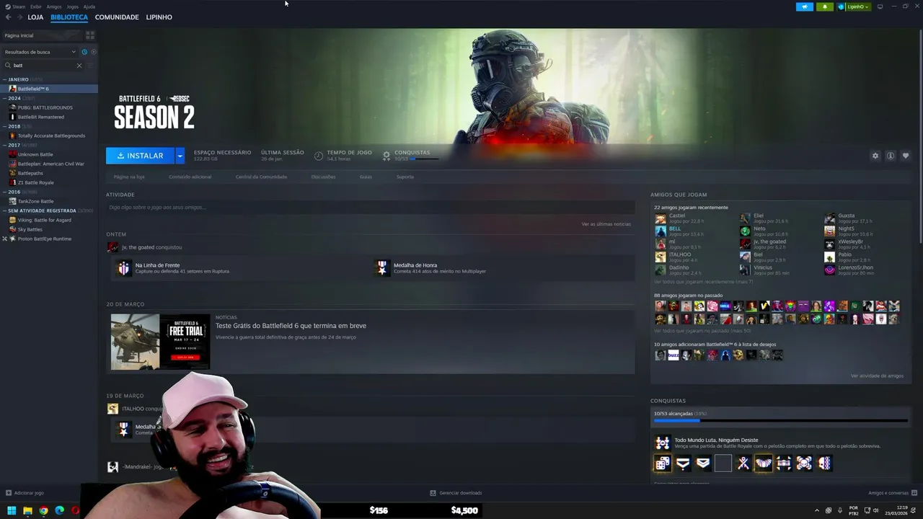Go back with the left arrow
923x519 pixels.
pyautogui.click(x=9, y=17)
